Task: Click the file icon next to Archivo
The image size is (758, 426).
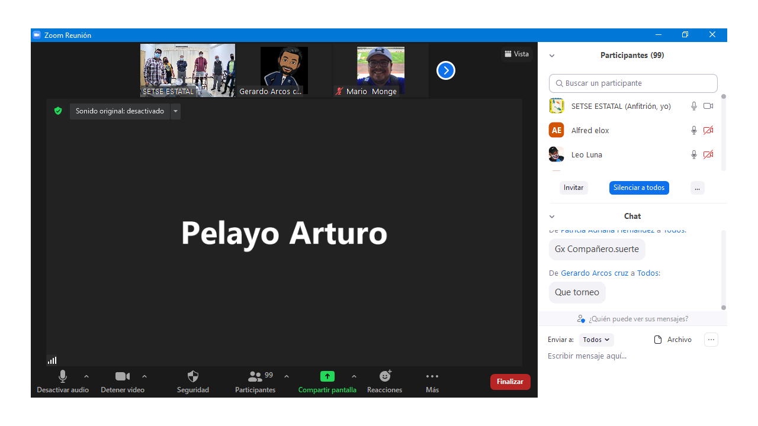Action: [x=657, y=340]
